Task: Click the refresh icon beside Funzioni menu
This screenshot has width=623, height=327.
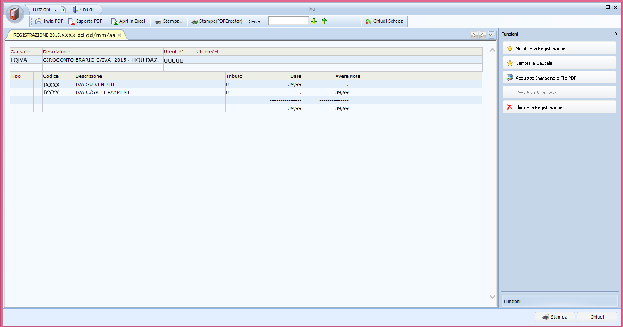Action: point(63,10)
